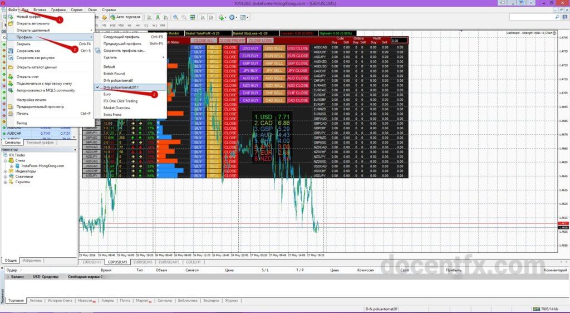Screen dimensions: 570x313
Task: Select the bar chart icon
Action: point(149,17)
